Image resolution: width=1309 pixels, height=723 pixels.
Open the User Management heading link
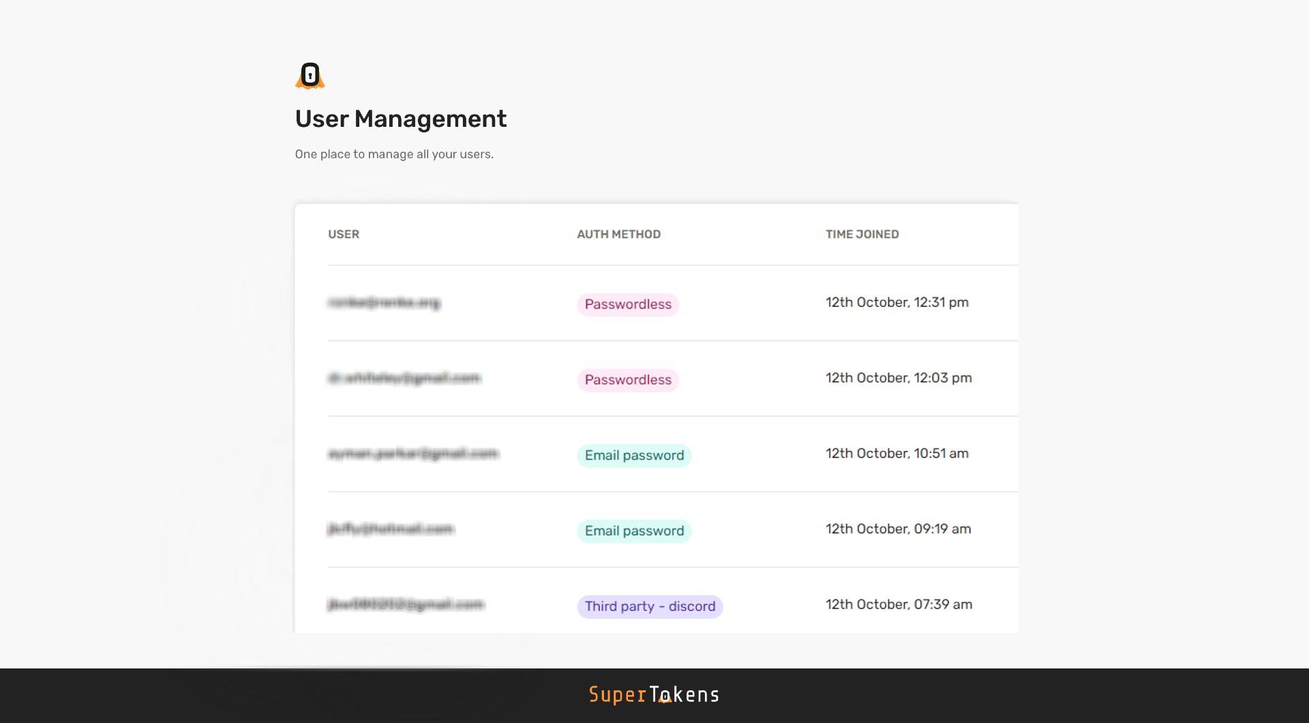pos(400,119)
